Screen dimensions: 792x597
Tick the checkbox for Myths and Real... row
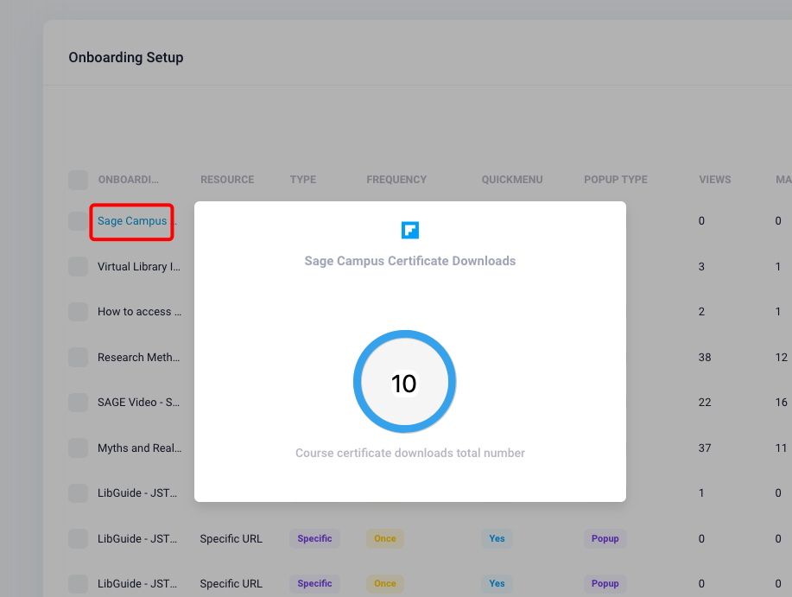click(x=79, y=448)
